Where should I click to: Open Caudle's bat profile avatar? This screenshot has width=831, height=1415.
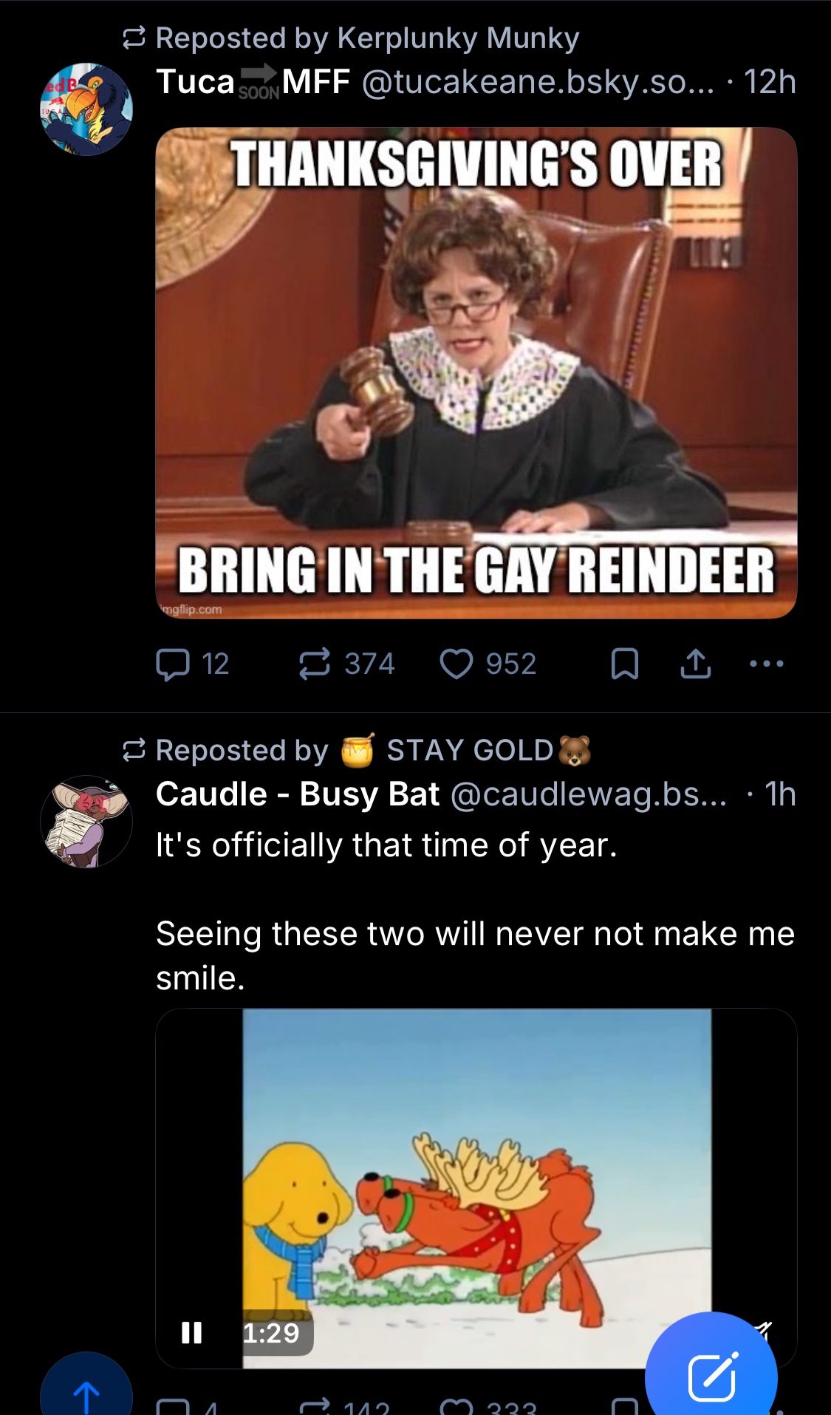pos(86,822)
